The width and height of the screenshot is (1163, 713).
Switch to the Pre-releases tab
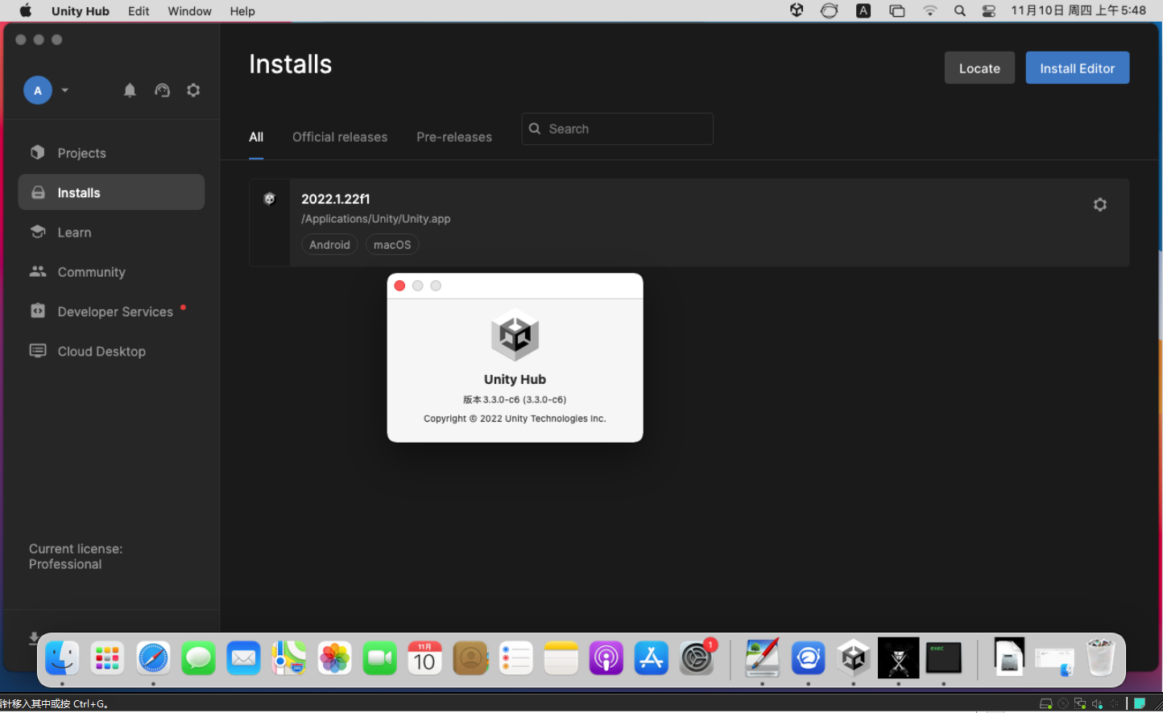(454, 137)
